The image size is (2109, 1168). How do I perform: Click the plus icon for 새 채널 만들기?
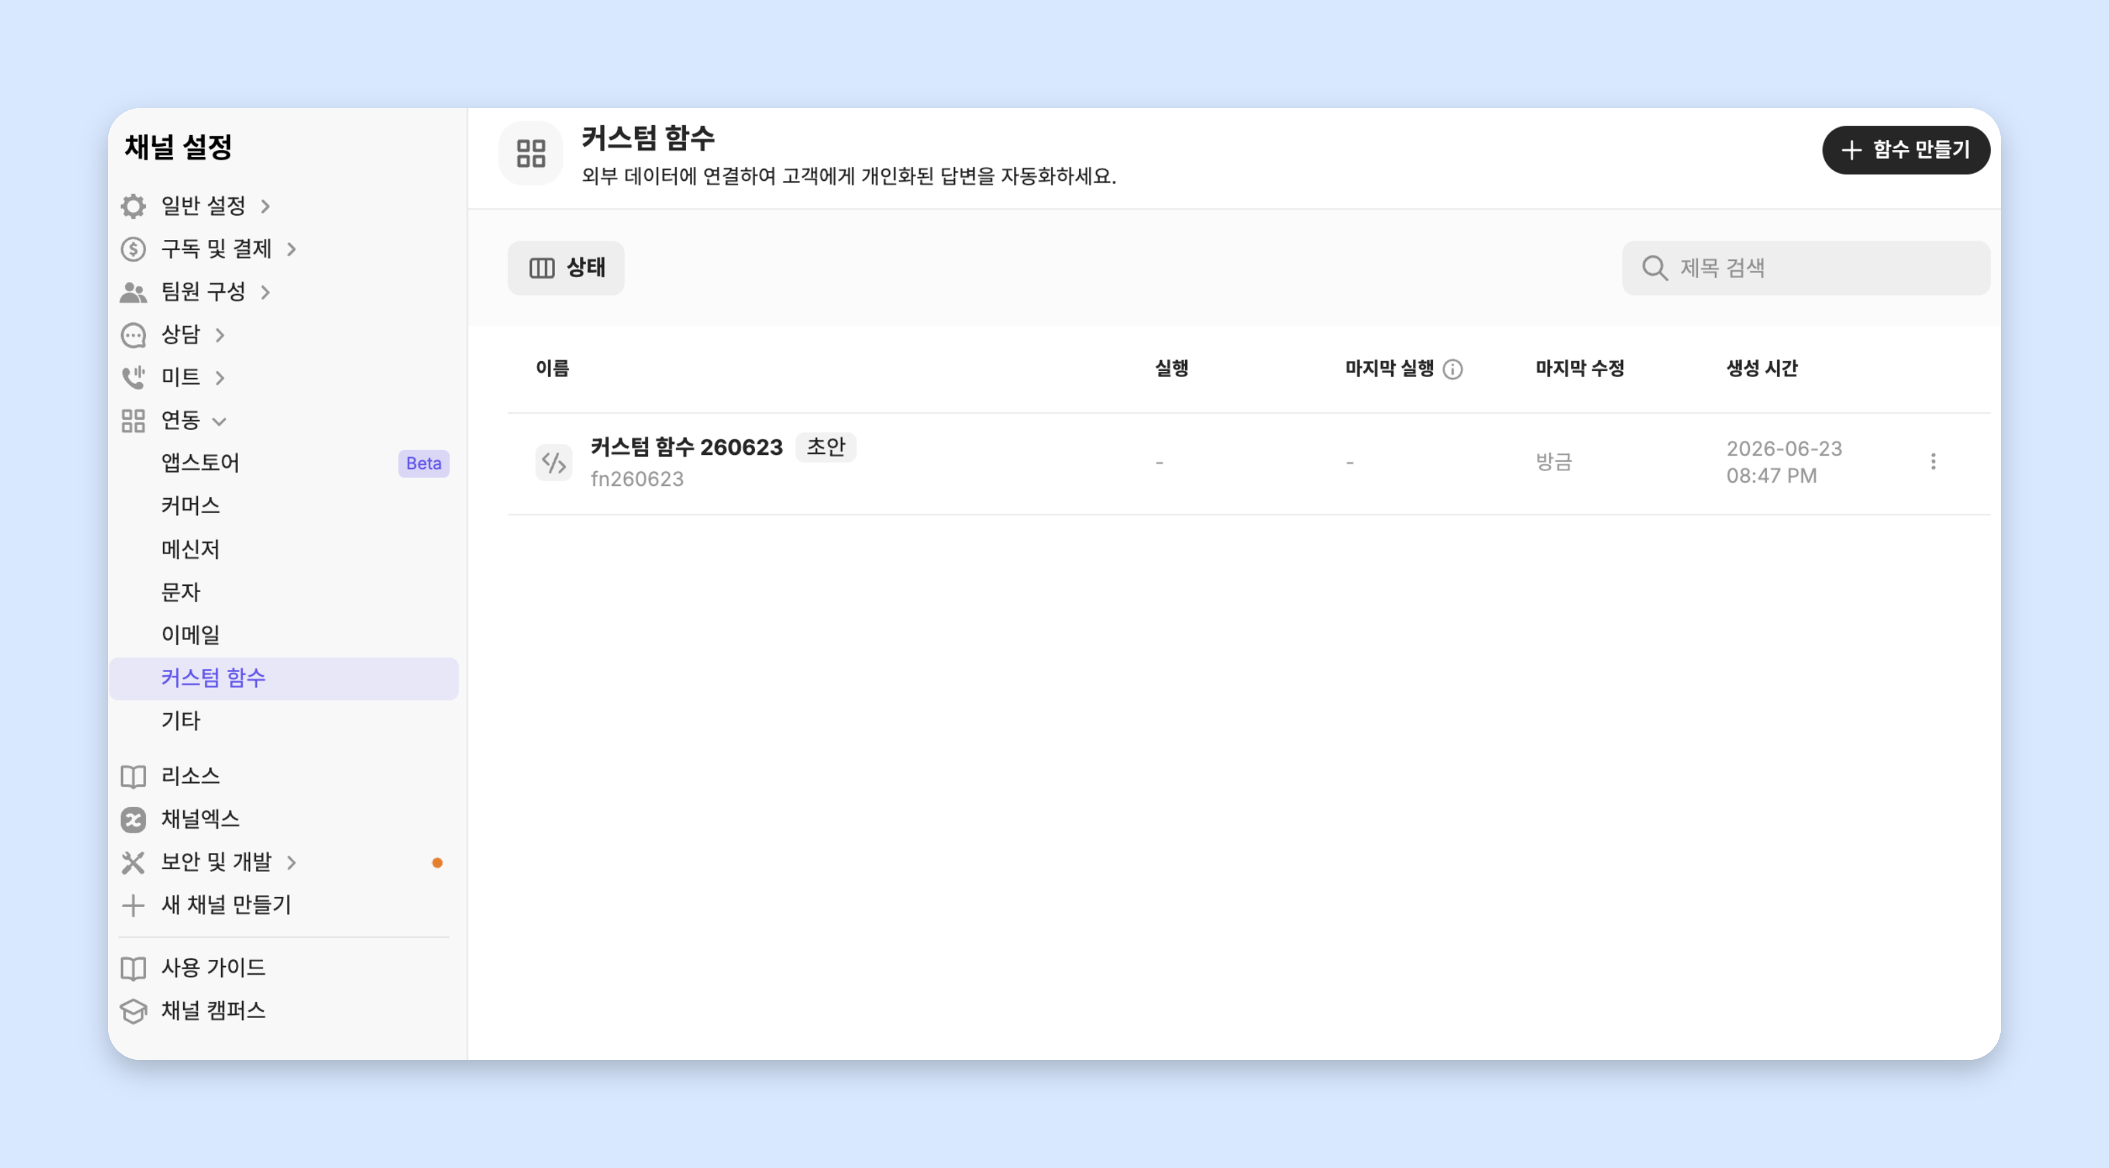tap(133, 905)
